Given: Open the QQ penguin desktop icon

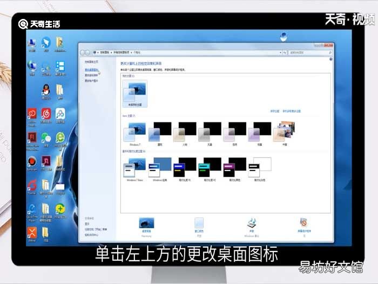Looking at the screenshot, I should coord(46,92).
